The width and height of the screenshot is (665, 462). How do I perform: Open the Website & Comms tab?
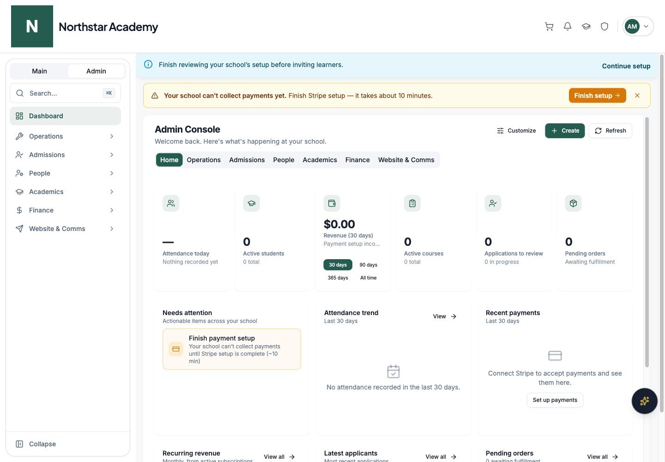click(406, 160)
